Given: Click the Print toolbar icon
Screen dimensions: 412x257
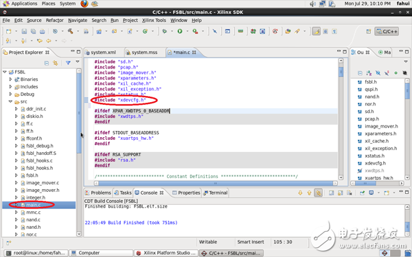Looking at the screenshot, I should tap(43, 32).
